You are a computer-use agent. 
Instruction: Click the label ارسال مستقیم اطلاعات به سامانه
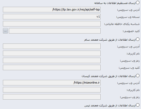(x=115, y=3)
